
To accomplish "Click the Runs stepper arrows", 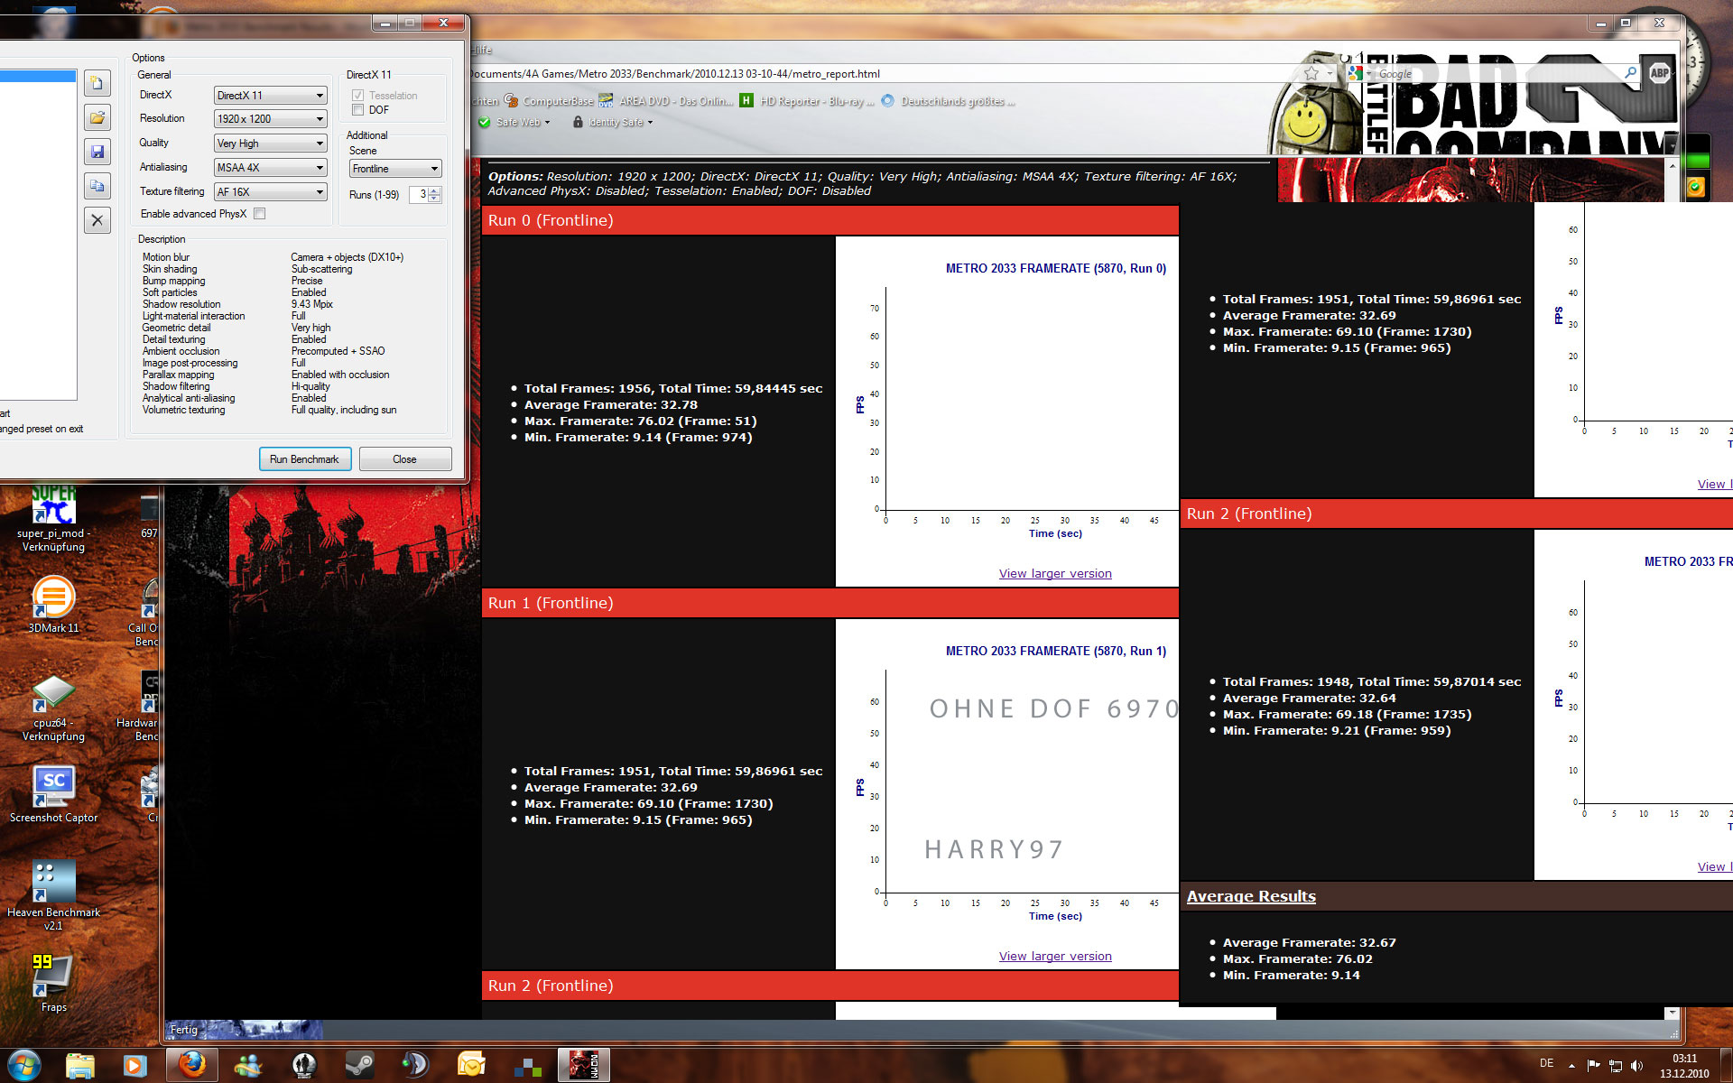I will pos(435,194).
